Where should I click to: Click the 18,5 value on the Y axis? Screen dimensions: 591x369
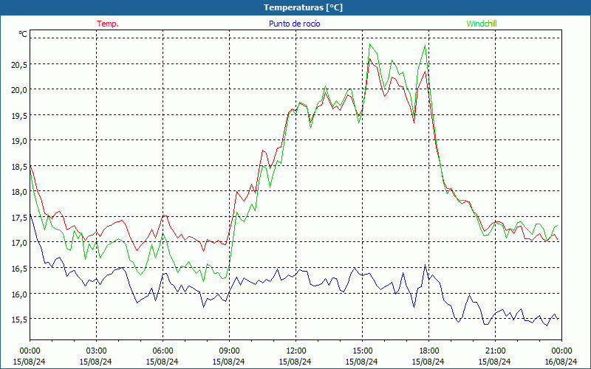click(x=19, y=167)
